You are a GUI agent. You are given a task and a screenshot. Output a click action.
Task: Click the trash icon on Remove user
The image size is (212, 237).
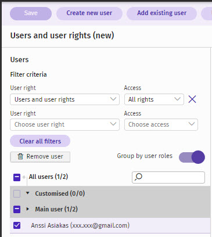click(x=20, y=156)
